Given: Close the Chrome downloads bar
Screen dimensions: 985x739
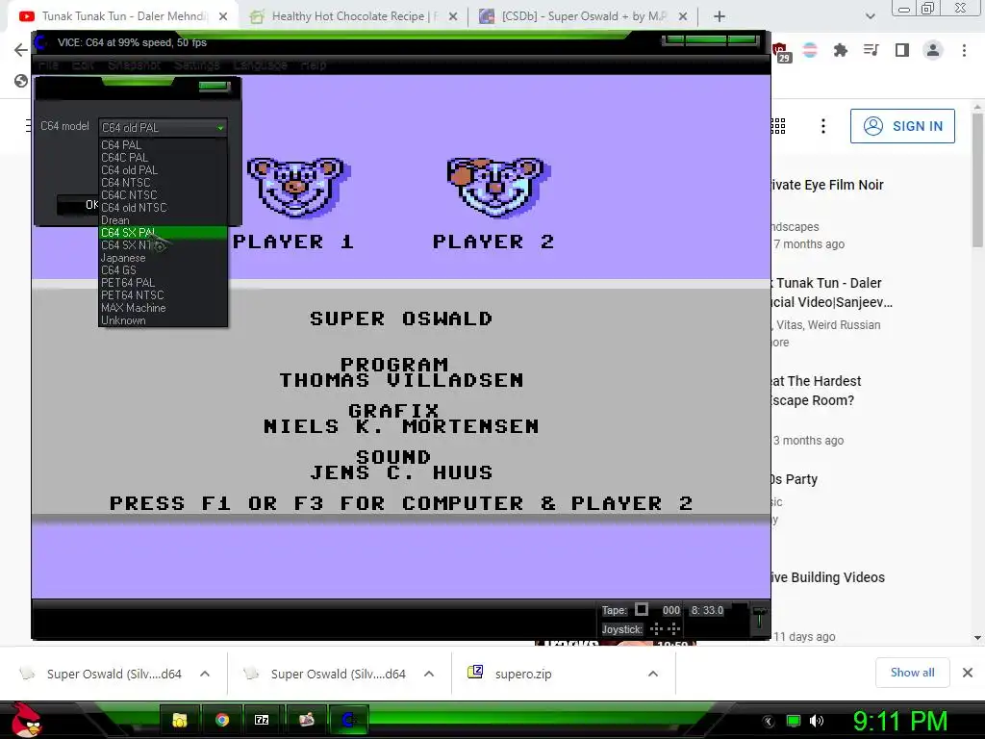Looking at the screenshot, I should (968, 673).
